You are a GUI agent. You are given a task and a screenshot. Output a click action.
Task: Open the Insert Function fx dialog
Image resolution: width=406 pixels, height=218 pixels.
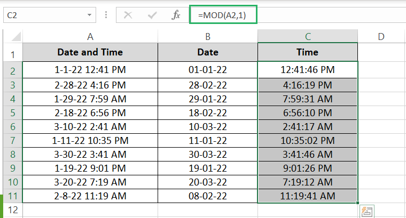point(176,15)
